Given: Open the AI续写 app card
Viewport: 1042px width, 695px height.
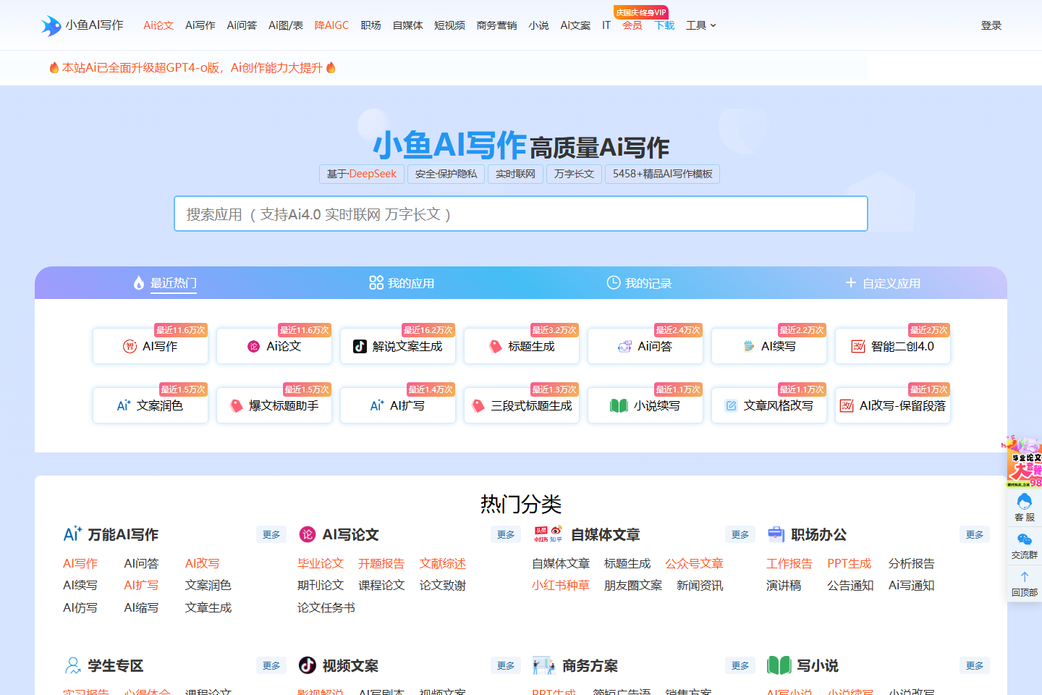Looking at the screenshot, I should pyautogui.click(x=769, y=346).
